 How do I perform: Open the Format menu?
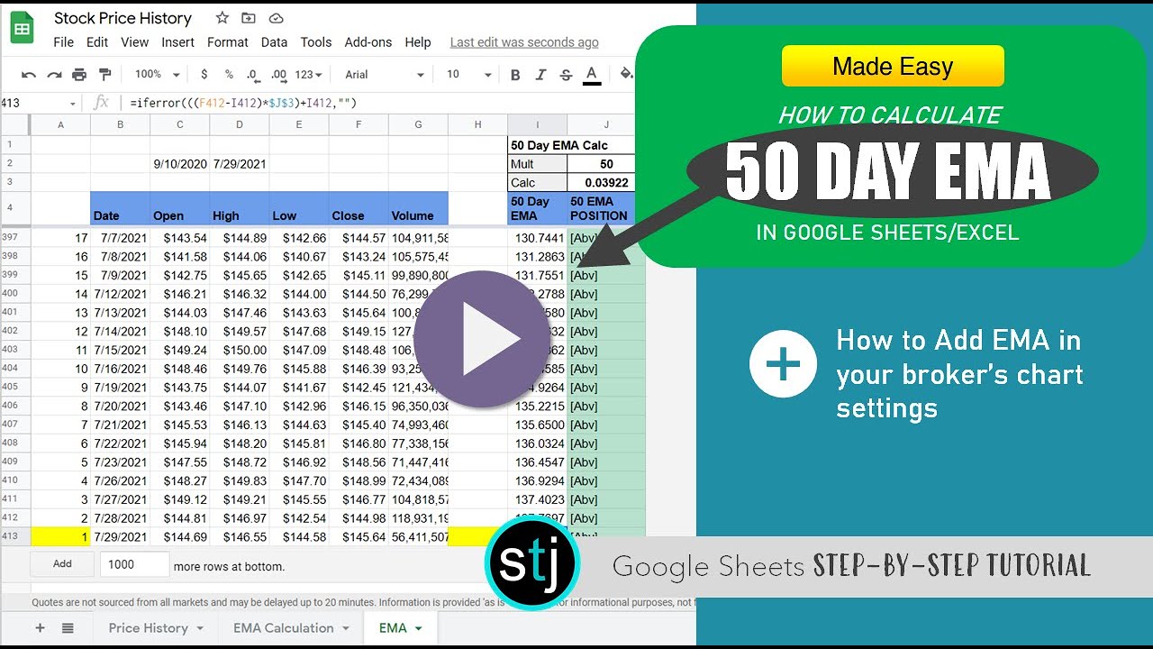pos(228,42)
